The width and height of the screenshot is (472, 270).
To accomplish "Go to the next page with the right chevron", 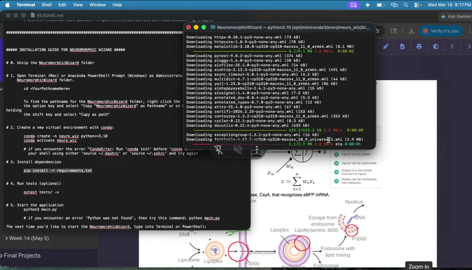I will click(x=469, y=46).
